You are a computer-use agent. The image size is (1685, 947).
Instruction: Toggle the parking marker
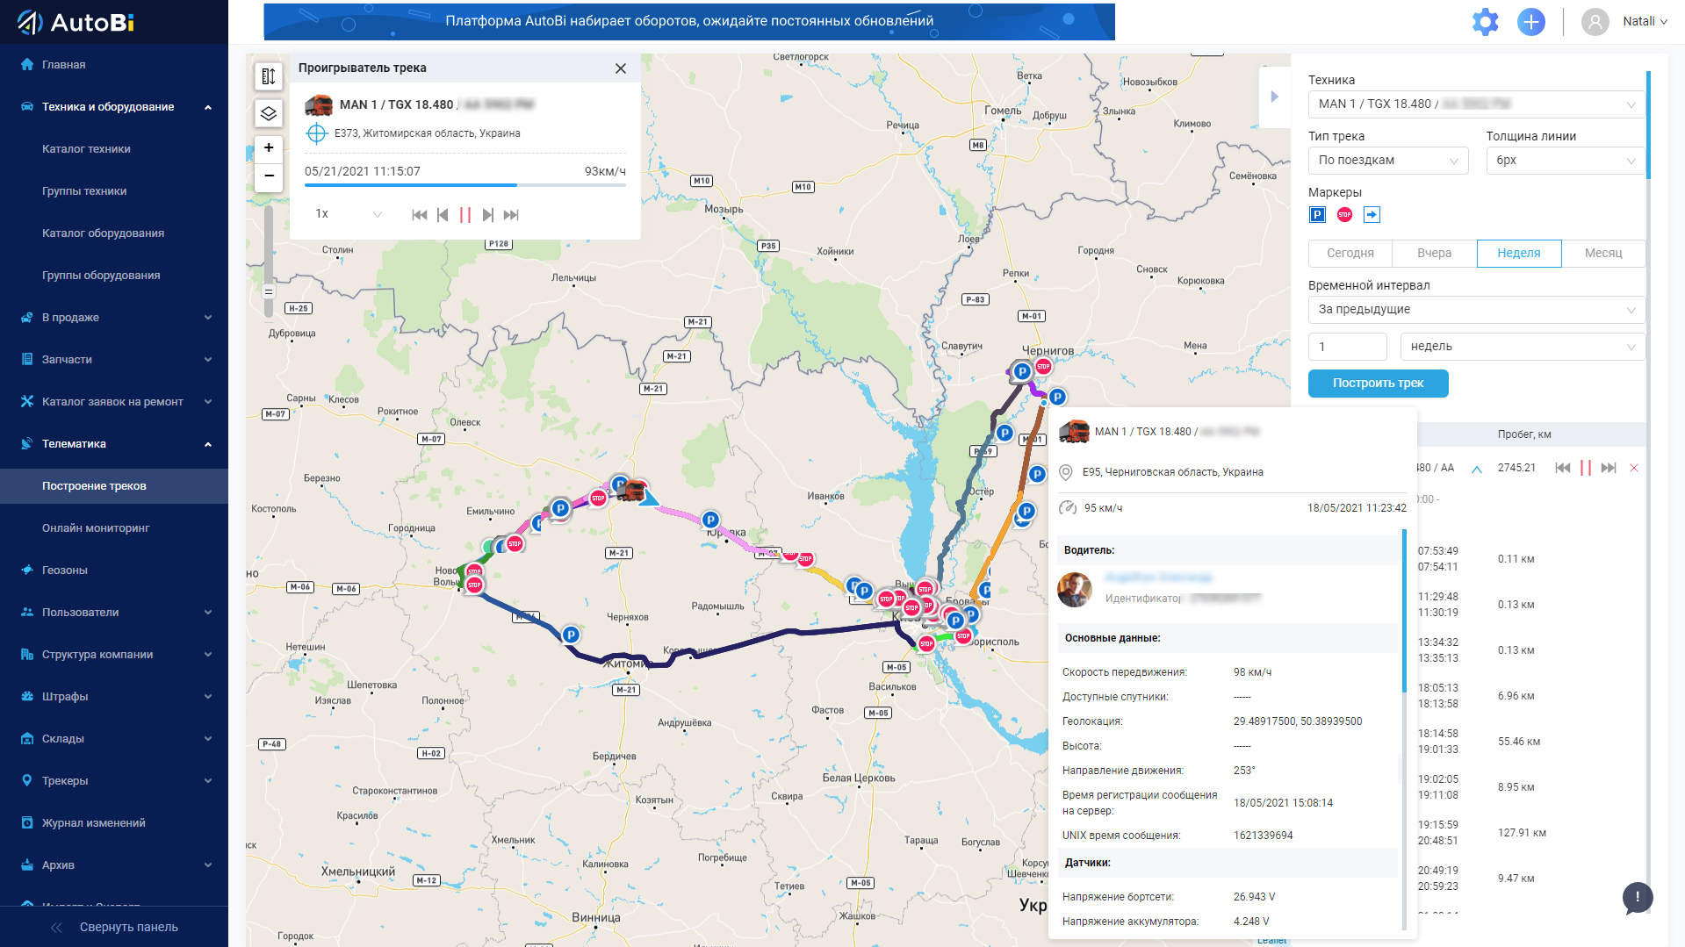pos(1317,215)
